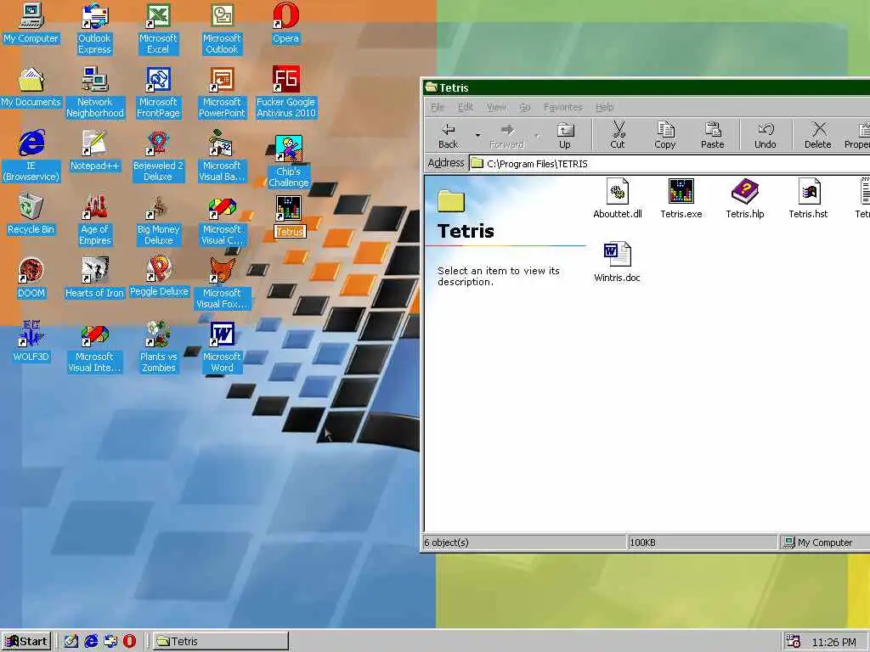The image size is (870, 652).
Task: Click the Undo toolbar button
Action: [x=765, y=135]
